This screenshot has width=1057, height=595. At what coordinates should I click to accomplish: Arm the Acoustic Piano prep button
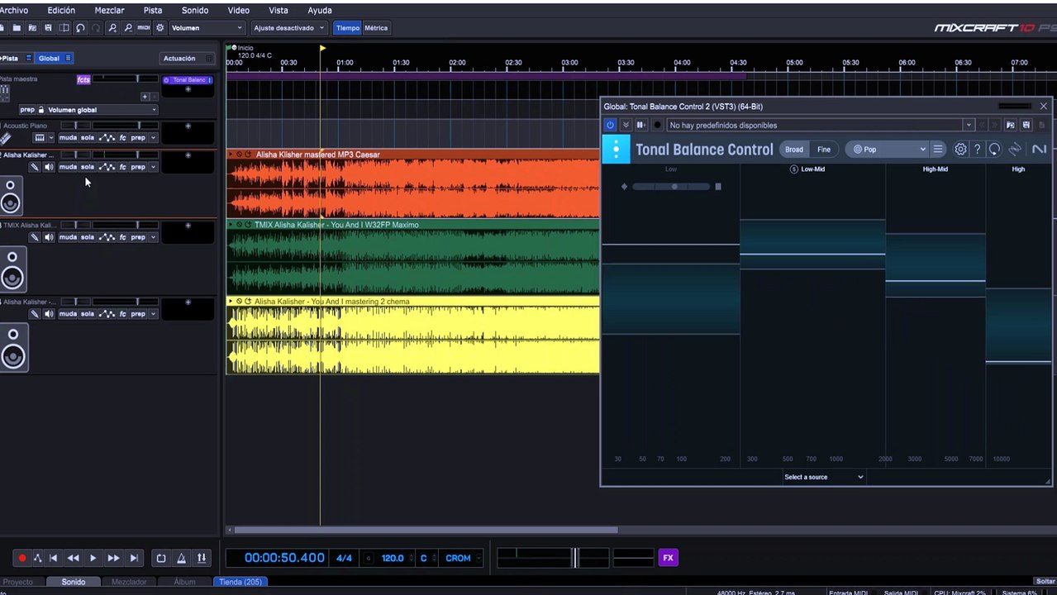[137, 138]
